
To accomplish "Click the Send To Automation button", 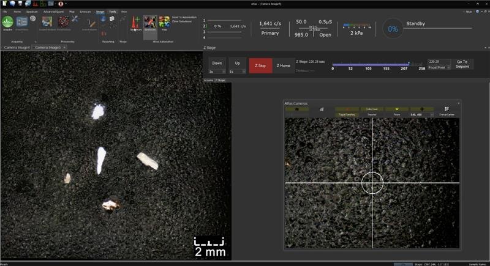I will click(184, 18).
